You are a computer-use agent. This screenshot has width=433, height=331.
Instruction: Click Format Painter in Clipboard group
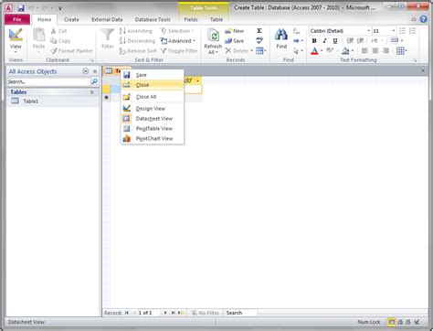(x=71, y=50)
